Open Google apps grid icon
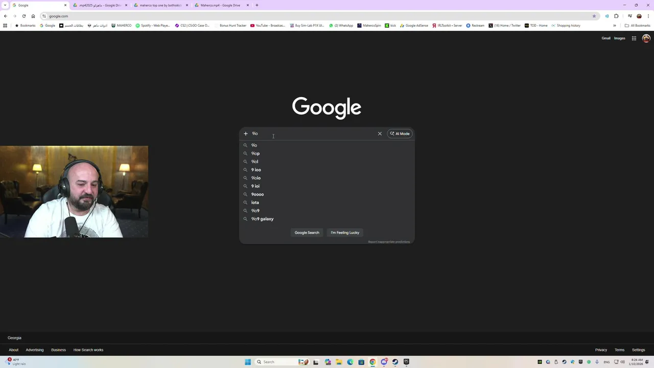The height and width of the screenshot is (368, 654). (x=634, y=38)
